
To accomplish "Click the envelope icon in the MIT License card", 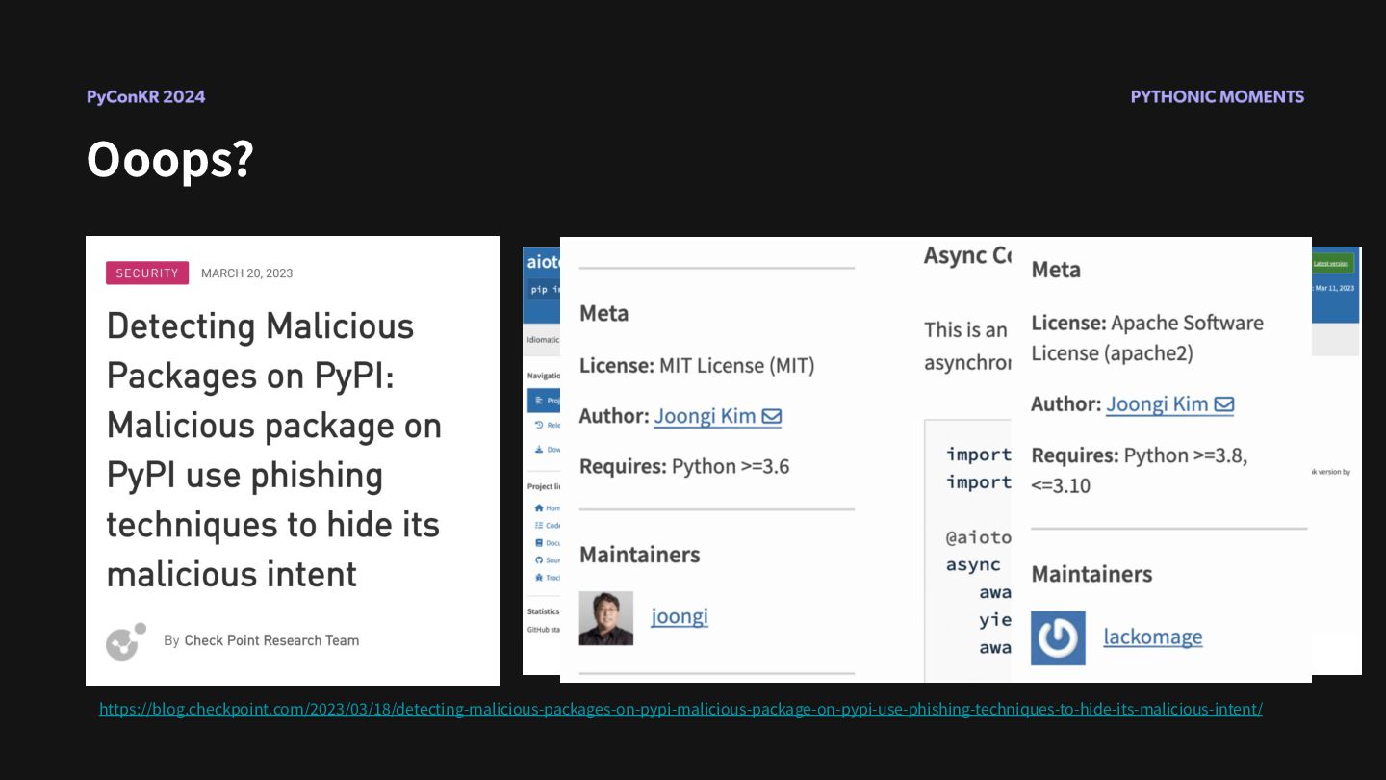I will click(771, 416).
